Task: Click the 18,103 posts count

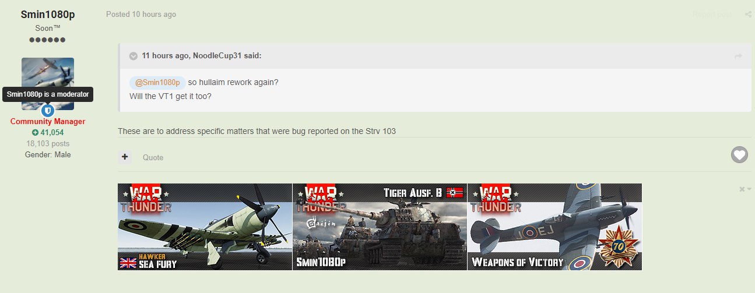Action: tap(48, 143)
